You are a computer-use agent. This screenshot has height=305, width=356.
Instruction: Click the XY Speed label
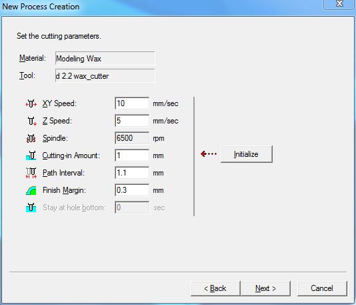(59, 103)
